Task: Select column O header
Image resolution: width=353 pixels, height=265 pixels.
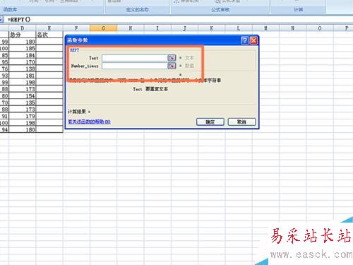Action: (x=320, y=28)
